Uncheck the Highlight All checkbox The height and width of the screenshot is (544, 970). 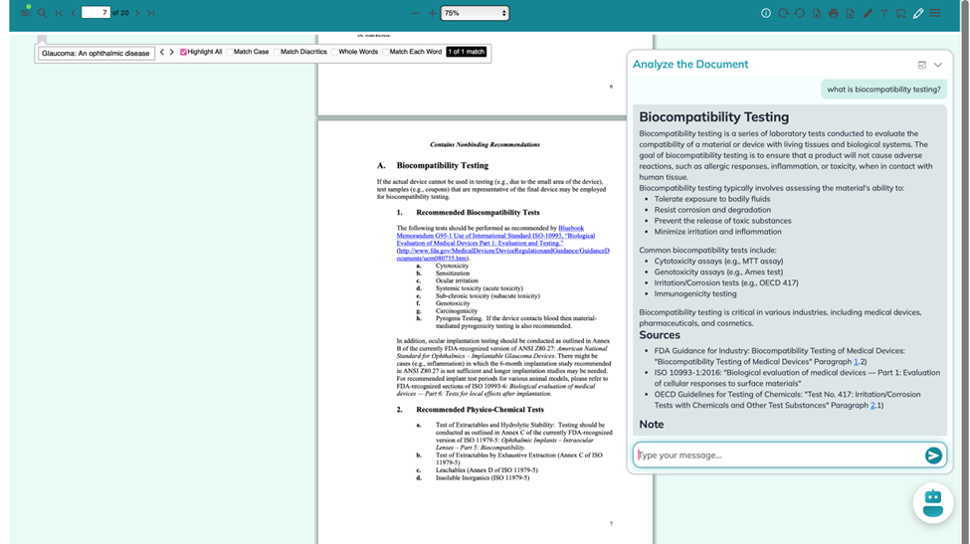click(x=183, y=52)
